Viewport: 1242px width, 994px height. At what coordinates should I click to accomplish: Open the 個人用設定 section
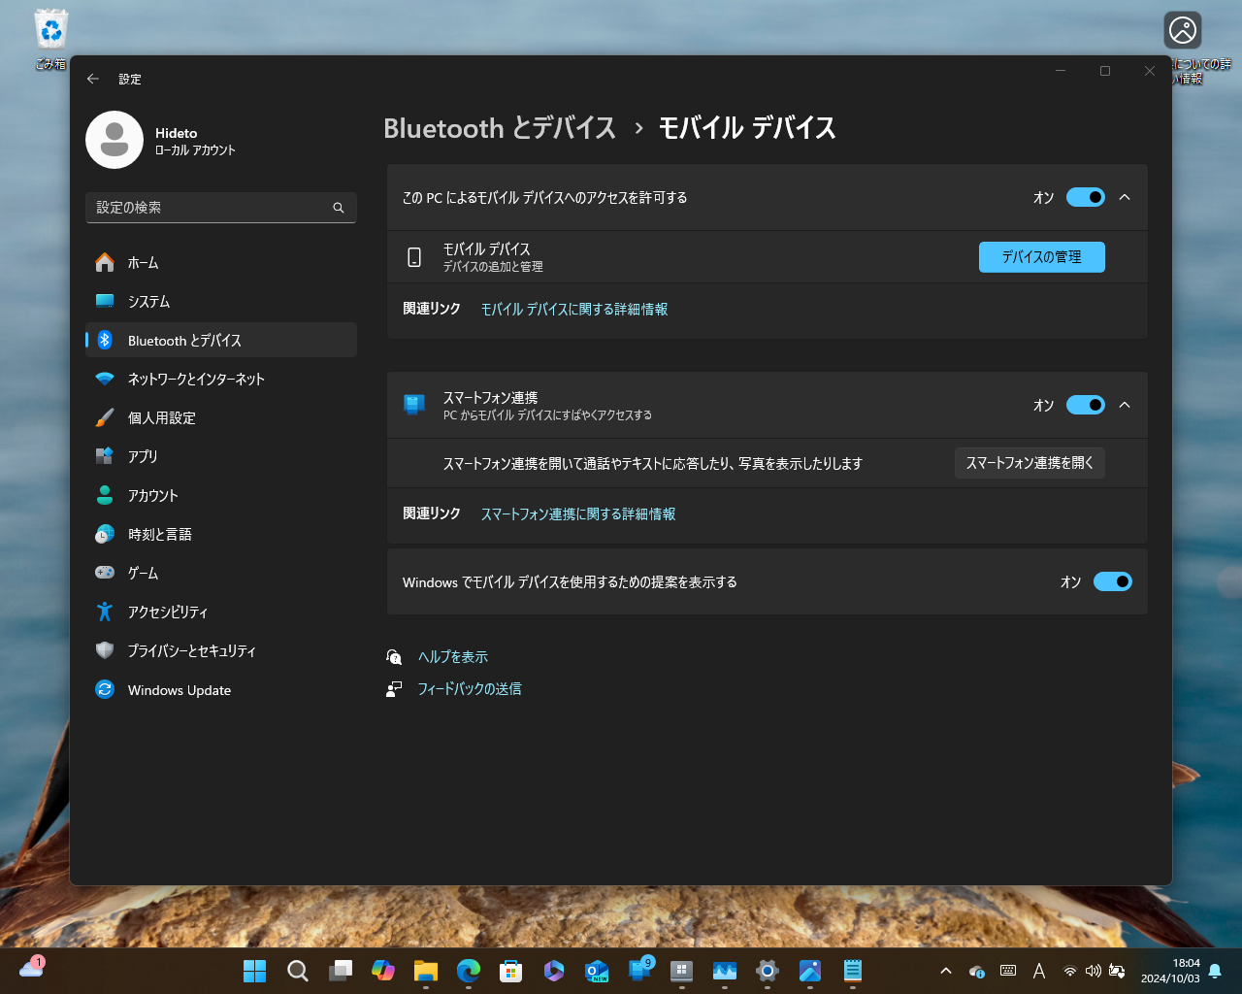[160, 417]
